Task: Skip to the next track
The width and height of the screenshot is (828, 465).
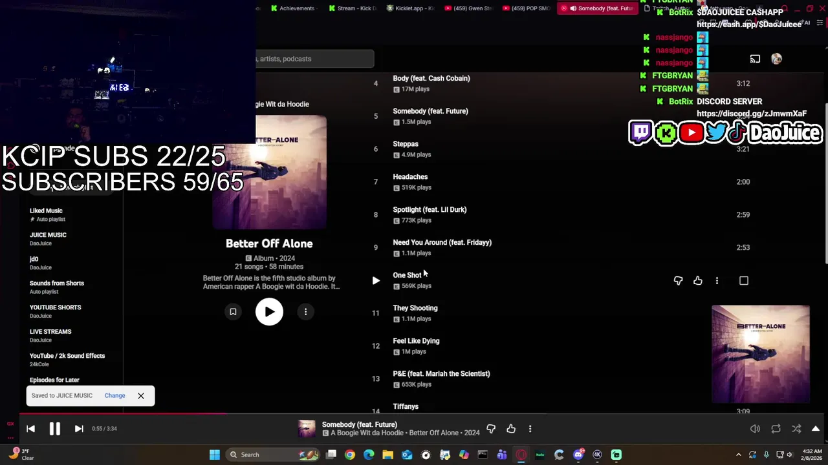Action: pyautogui.click(x=79, y=428)
